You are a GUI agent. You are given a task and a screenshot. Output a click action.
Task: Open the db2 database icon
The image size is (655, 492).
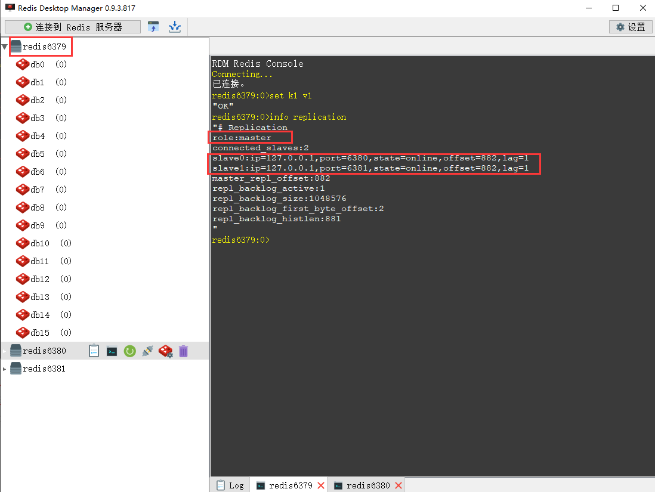point(22,100)
